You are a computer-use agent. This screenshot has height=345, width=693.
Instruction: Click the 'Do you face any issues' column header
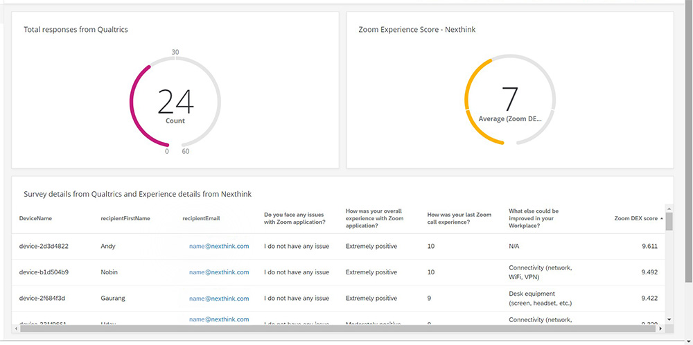tap(295, 218)
